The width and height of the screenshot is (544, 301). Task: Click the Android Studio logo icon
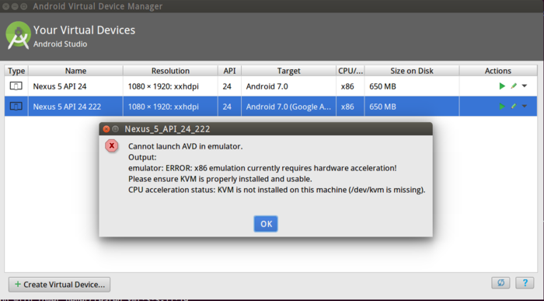click(x=18, y=35)
